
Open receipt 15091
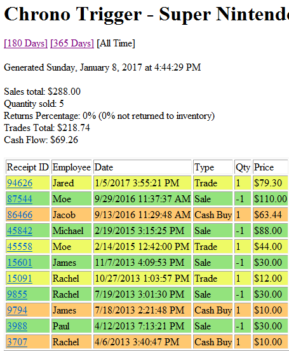[x=20, y=279]
